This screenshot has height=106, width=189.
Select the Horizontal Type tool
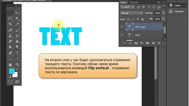[17, 53]
